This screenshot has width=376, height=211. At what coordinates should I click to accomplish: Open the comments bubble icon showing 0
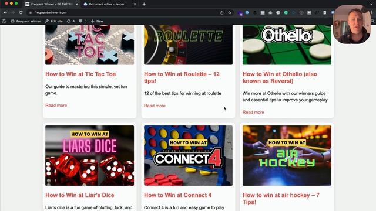[82, 21]
